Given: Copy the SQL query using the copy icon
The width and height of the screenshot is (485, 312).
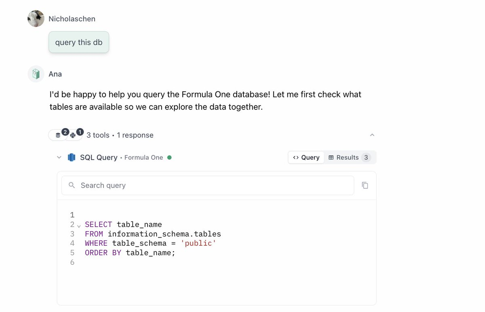Looking at the screenshot, I should click(365, 185).
